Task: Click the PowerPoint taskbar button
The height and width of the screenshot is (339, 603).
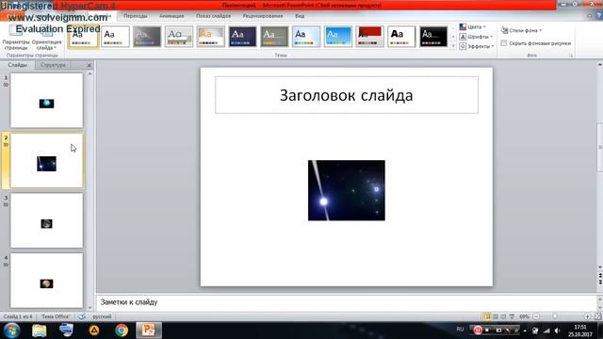Action: [149, 331]
